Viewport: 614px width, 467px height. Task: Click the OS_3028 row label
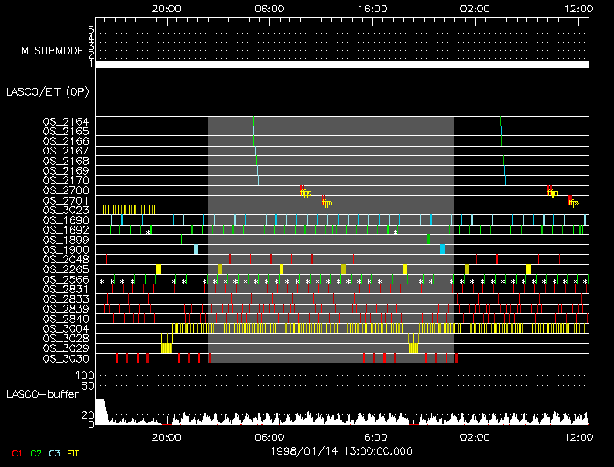click(x=66, y=339)
